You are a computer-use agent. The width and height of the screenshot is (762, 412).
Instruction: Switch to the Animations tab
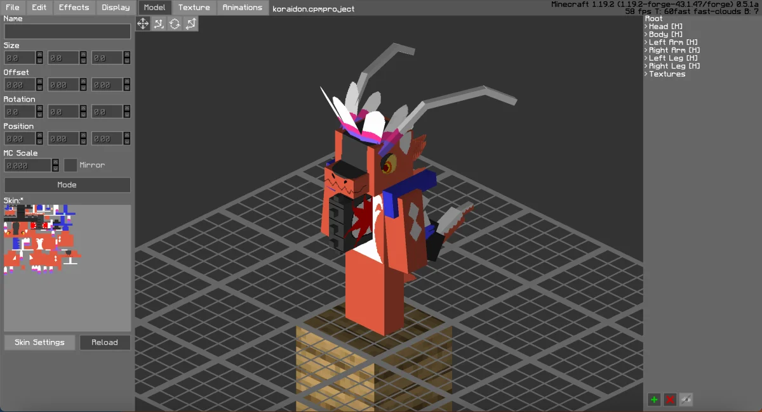(243, 8)
